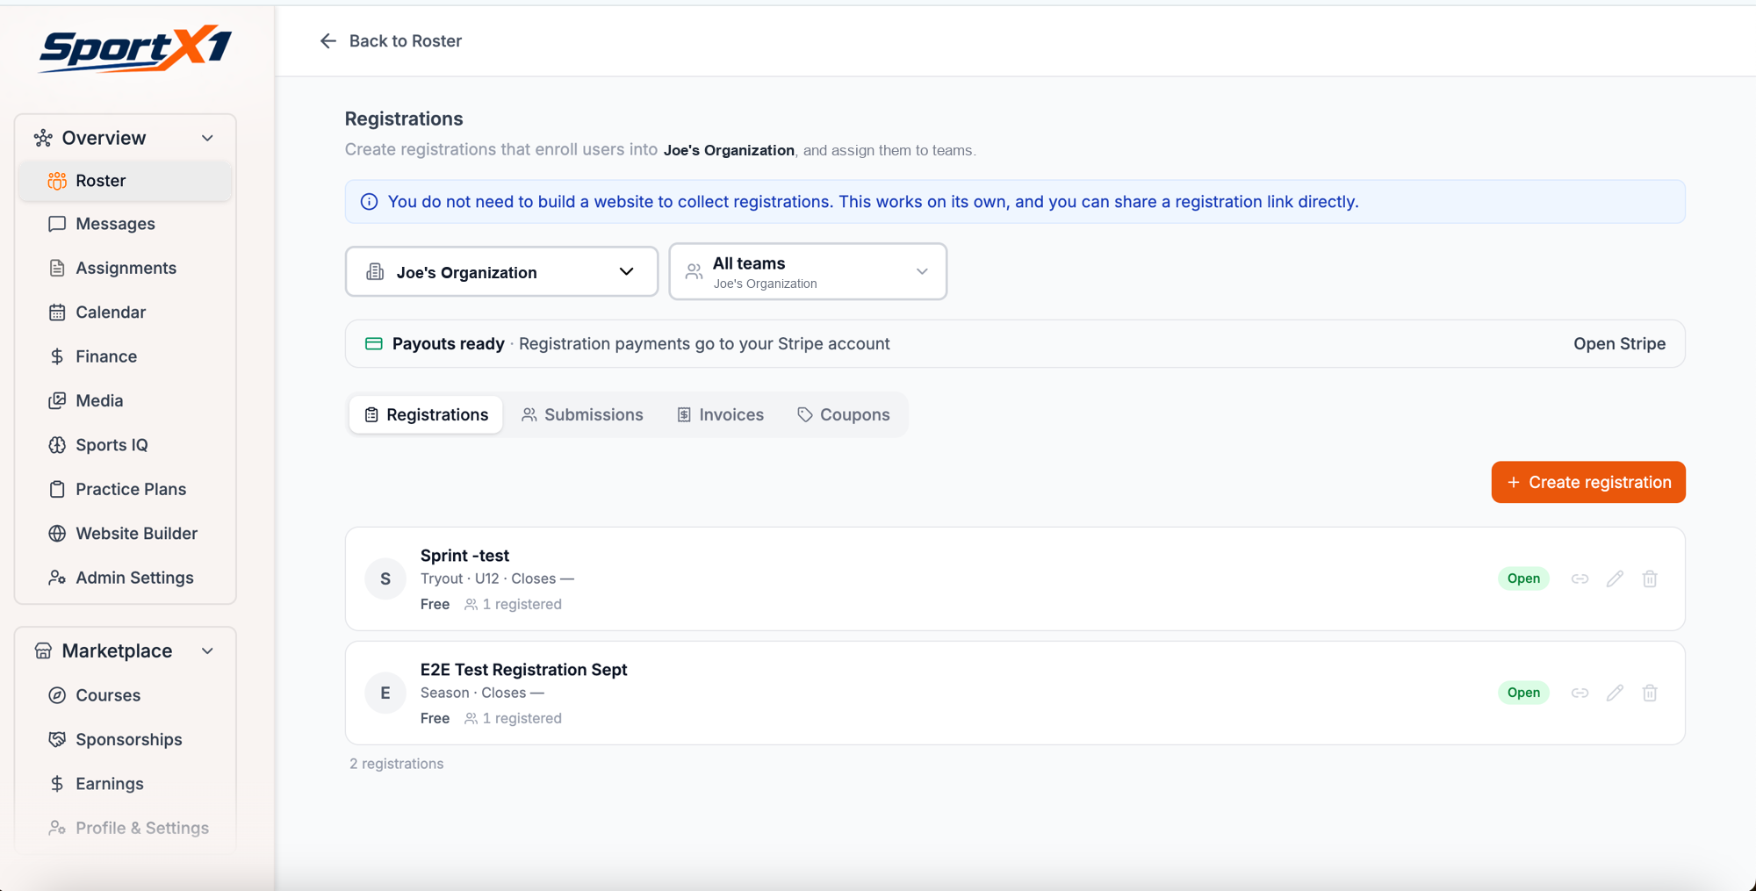Open the All teams dropdown
This screenshot has width=1756, height=891.
(808, 272)
